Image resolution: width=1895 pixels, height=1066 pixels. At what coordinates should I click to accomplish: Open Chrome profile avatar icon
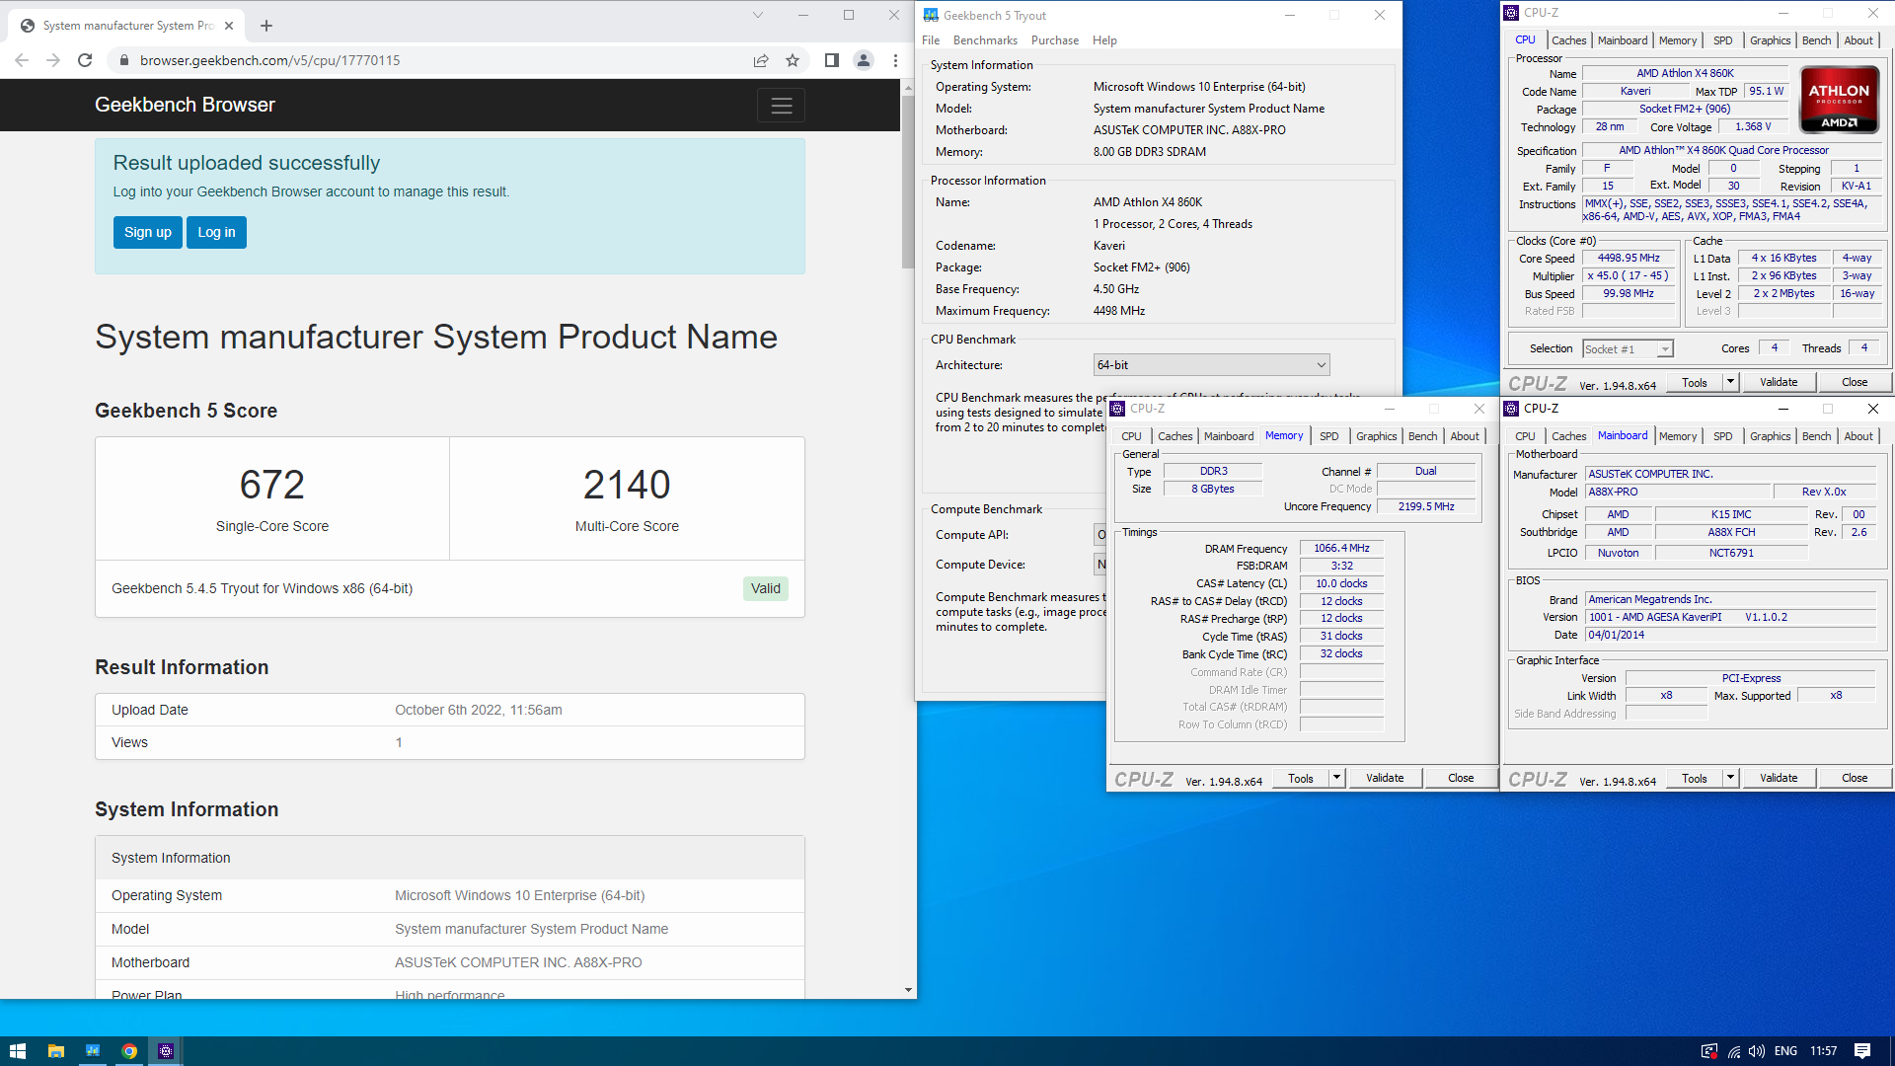pyautogui.click(x=864, y=60)
